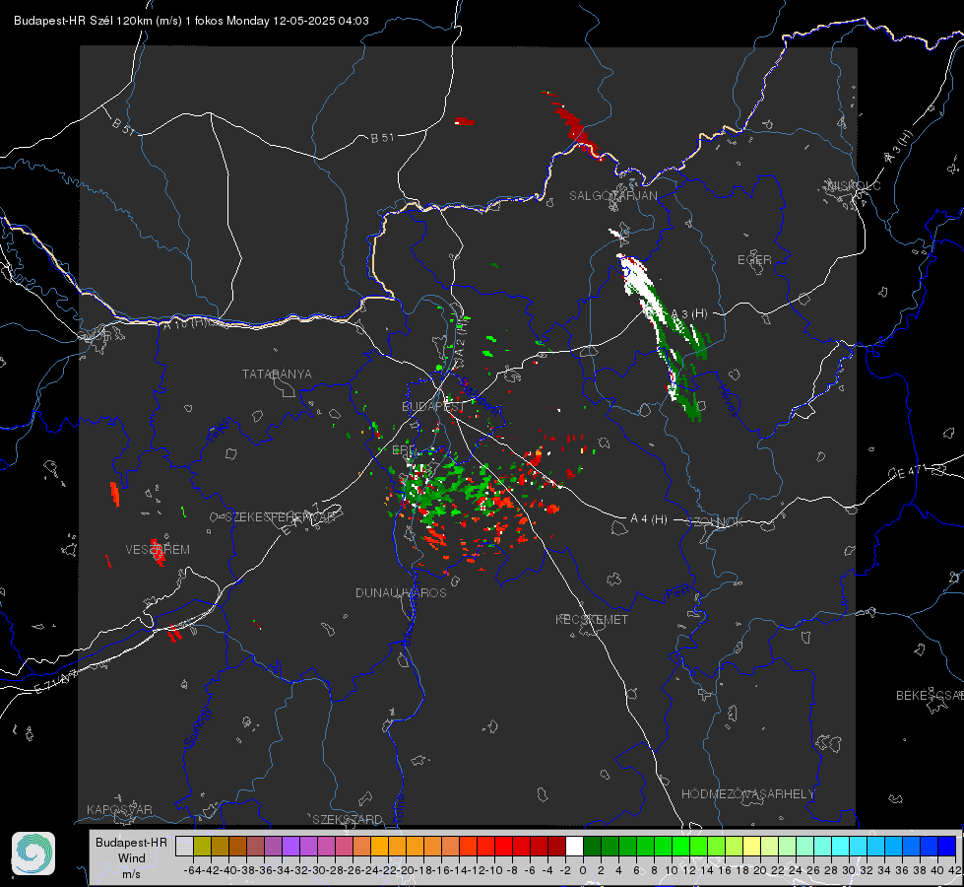Click the TATABÁNYA city label

[x=277, y=375]
